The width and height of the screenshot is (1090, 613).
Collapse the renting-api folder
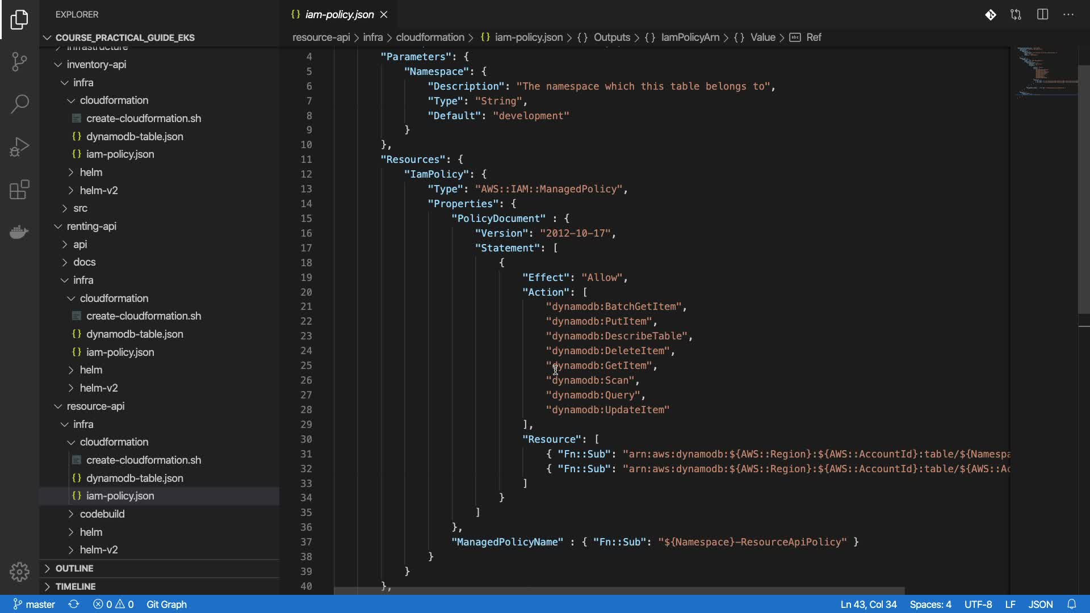pyautogui.click(x=91, y=226)
